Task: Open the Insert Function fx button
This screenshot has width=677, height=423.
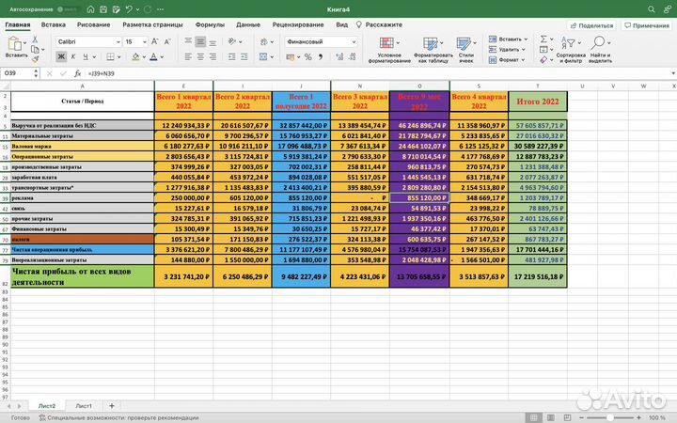Action: (77, 73)
